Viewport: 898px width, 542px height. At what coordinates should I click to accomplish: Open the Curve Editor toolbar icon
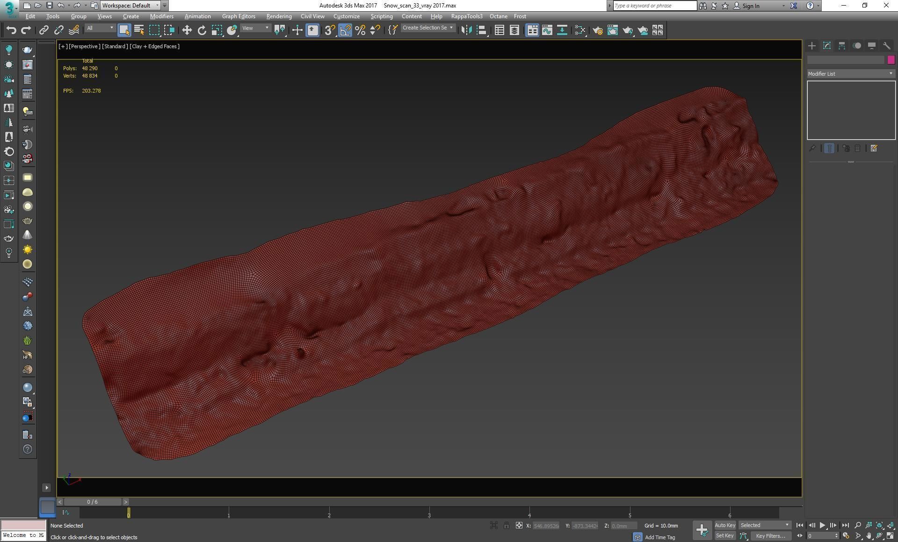(x=547, y=30)
